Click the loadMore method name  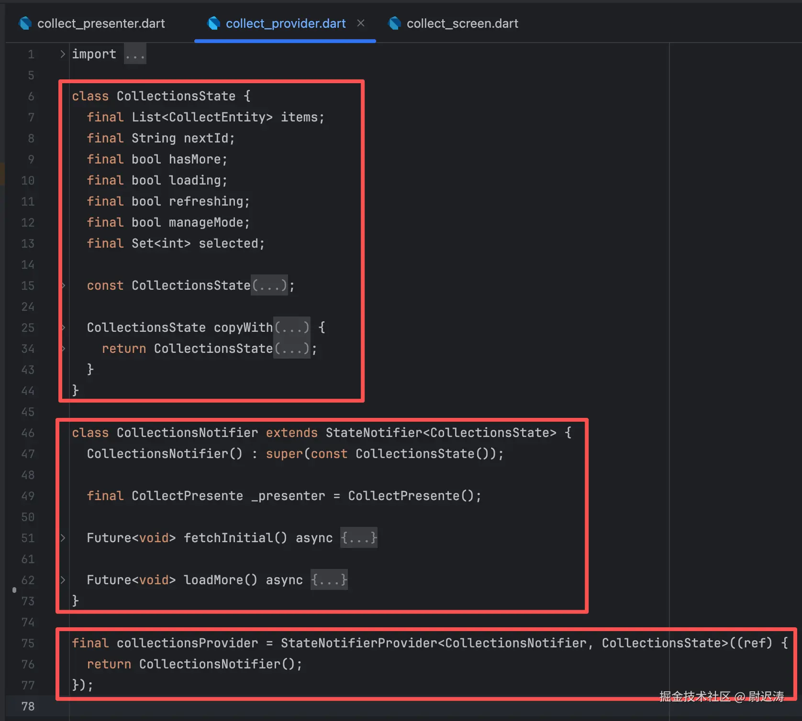coord(214,580)
